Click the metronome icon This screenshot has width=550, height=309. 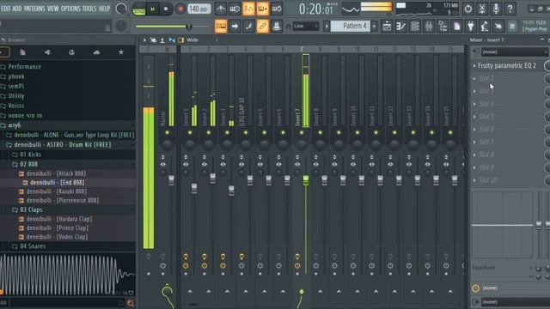221,9
